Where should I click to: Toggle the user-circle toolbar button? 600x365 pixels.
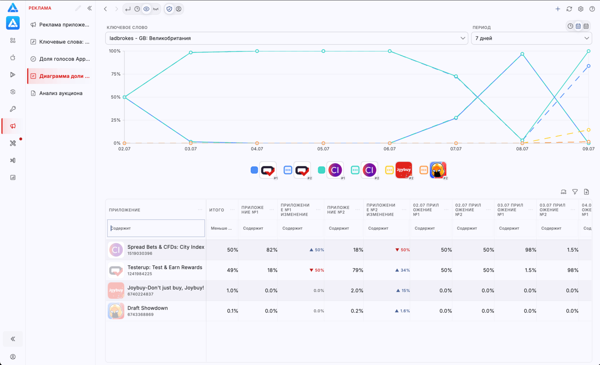179,9
